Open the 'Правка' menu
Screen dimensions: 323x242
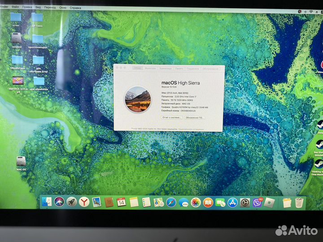(27, 7)
